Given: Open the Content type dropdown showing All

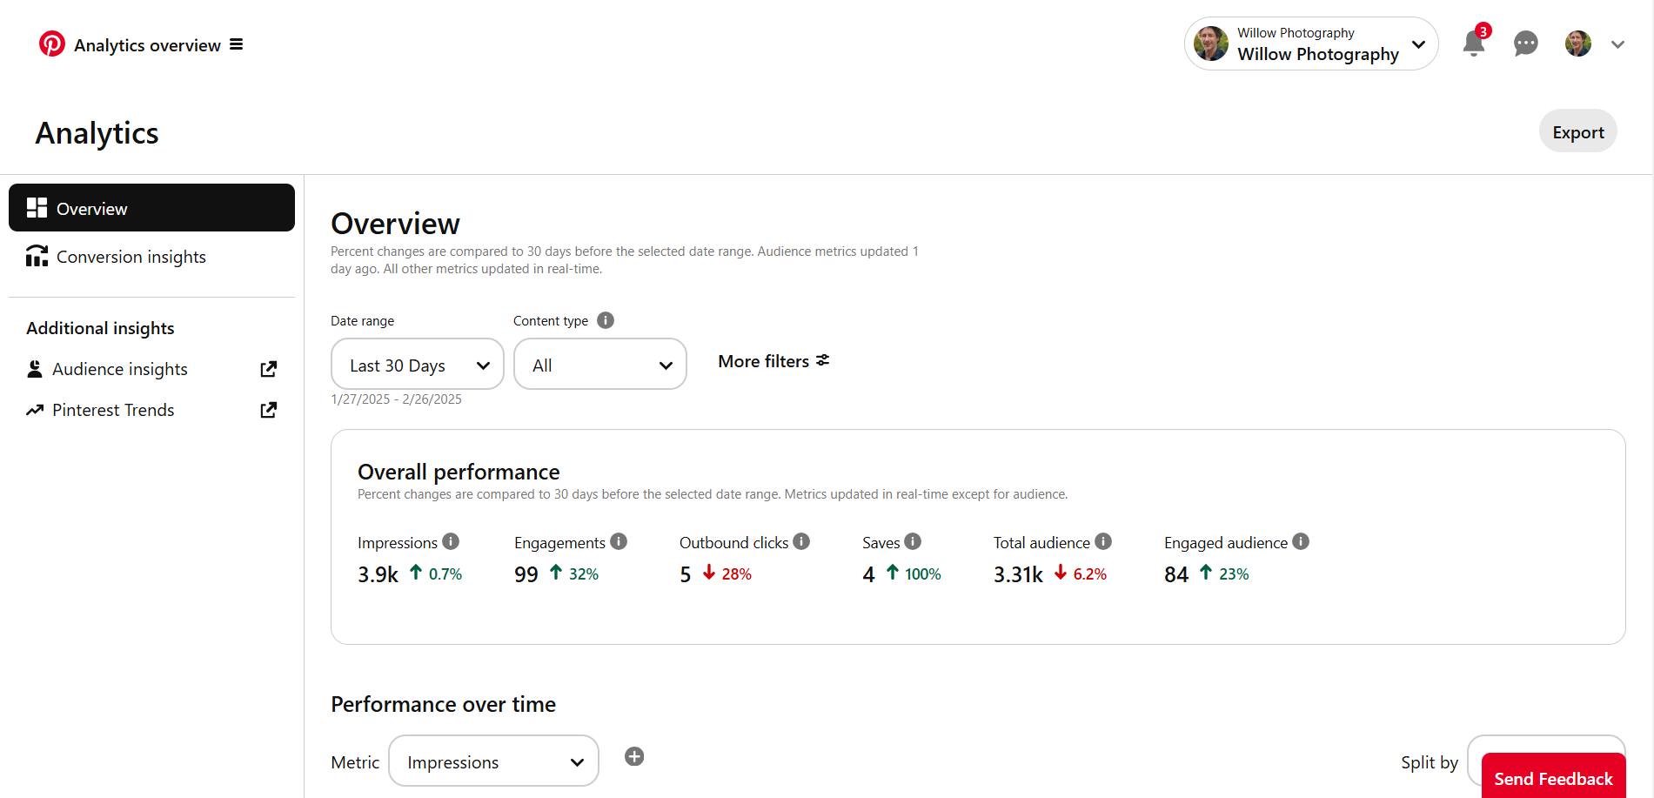Looking at the screenshot, I should pyautogui.click(x=599, y=364).
